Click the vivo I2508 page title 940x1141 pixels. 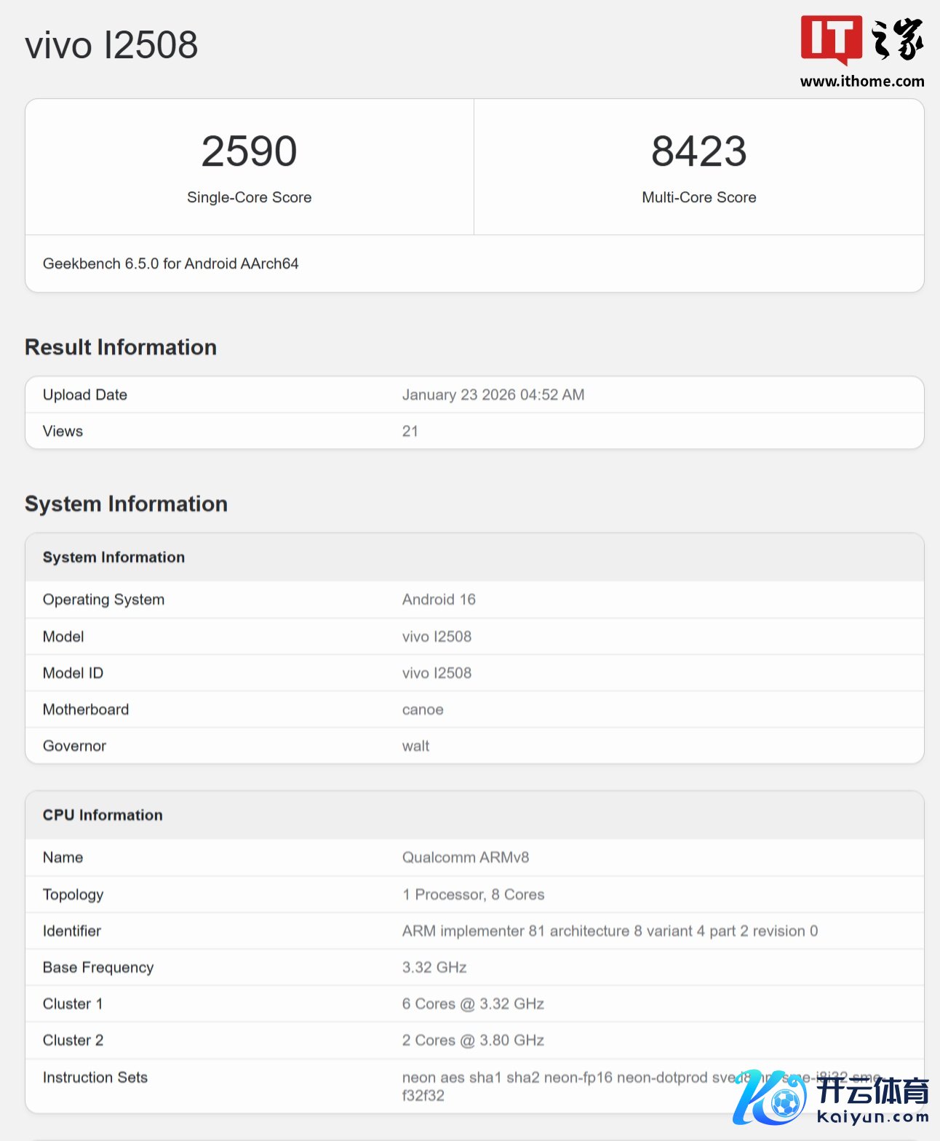click(111, 45)
